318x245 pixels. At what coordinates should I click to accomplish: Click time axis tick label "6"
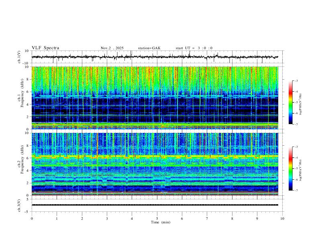pos(182,219)
